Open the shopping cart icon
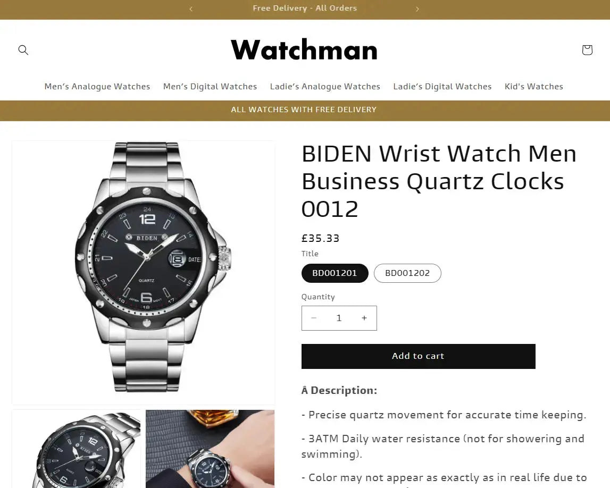The image size is (610, 488). pos(587,50)
